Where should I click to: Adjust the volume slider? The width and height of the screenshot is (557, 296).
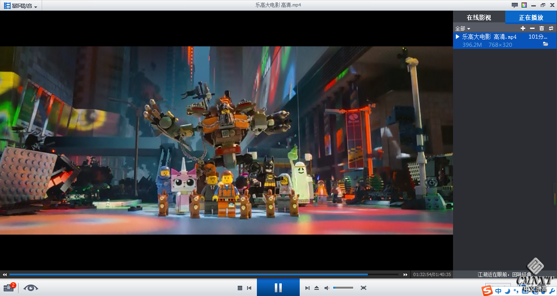pos(343,288)
